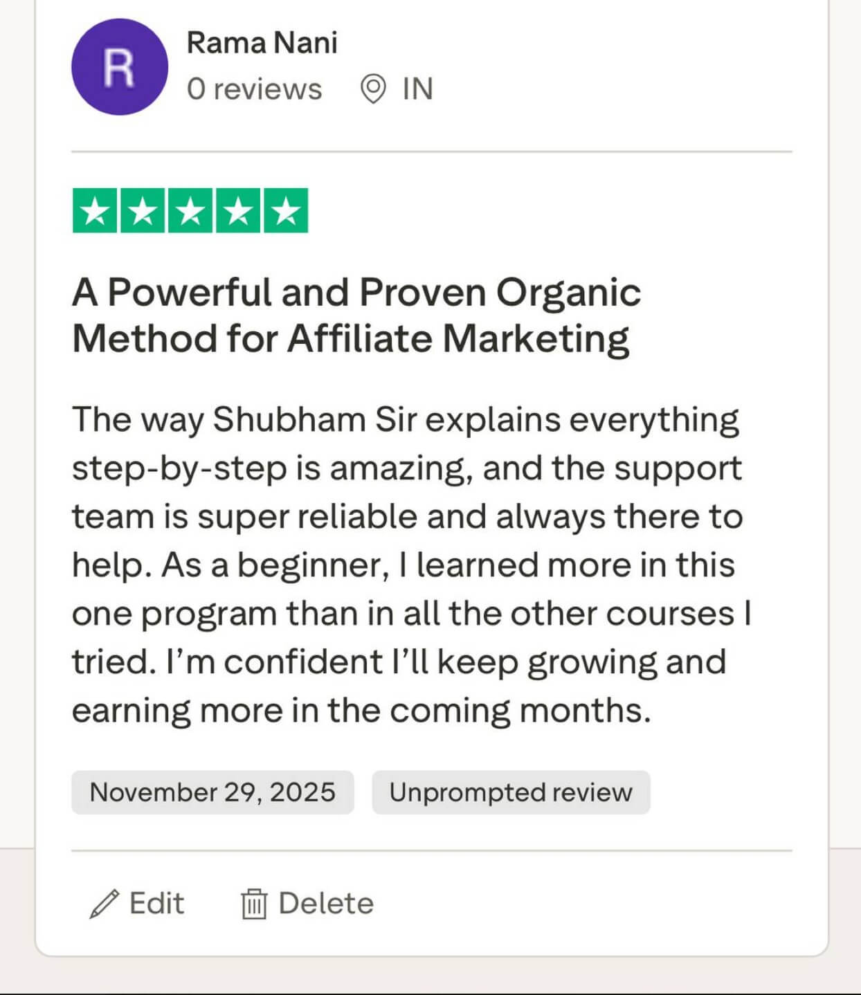The width and height of the screenshot is (861, 995).
Task: Click the pencil icon beside Edit
Action: (104, 904)
